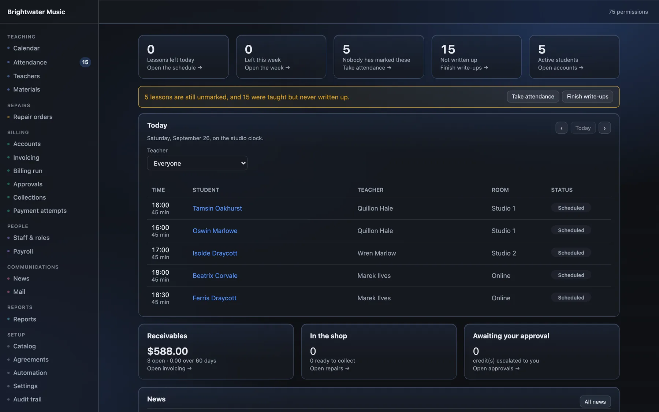
Task: Open the Attendance badge showing 15
Action: click(85, 62)
